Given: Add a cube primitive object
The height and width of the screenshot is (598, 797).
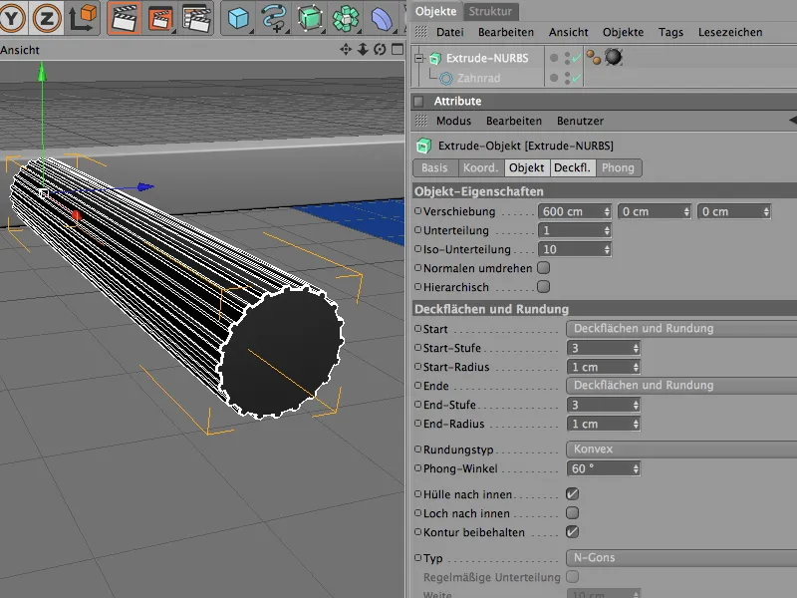Looking at the screenshot, I should 238,17.
